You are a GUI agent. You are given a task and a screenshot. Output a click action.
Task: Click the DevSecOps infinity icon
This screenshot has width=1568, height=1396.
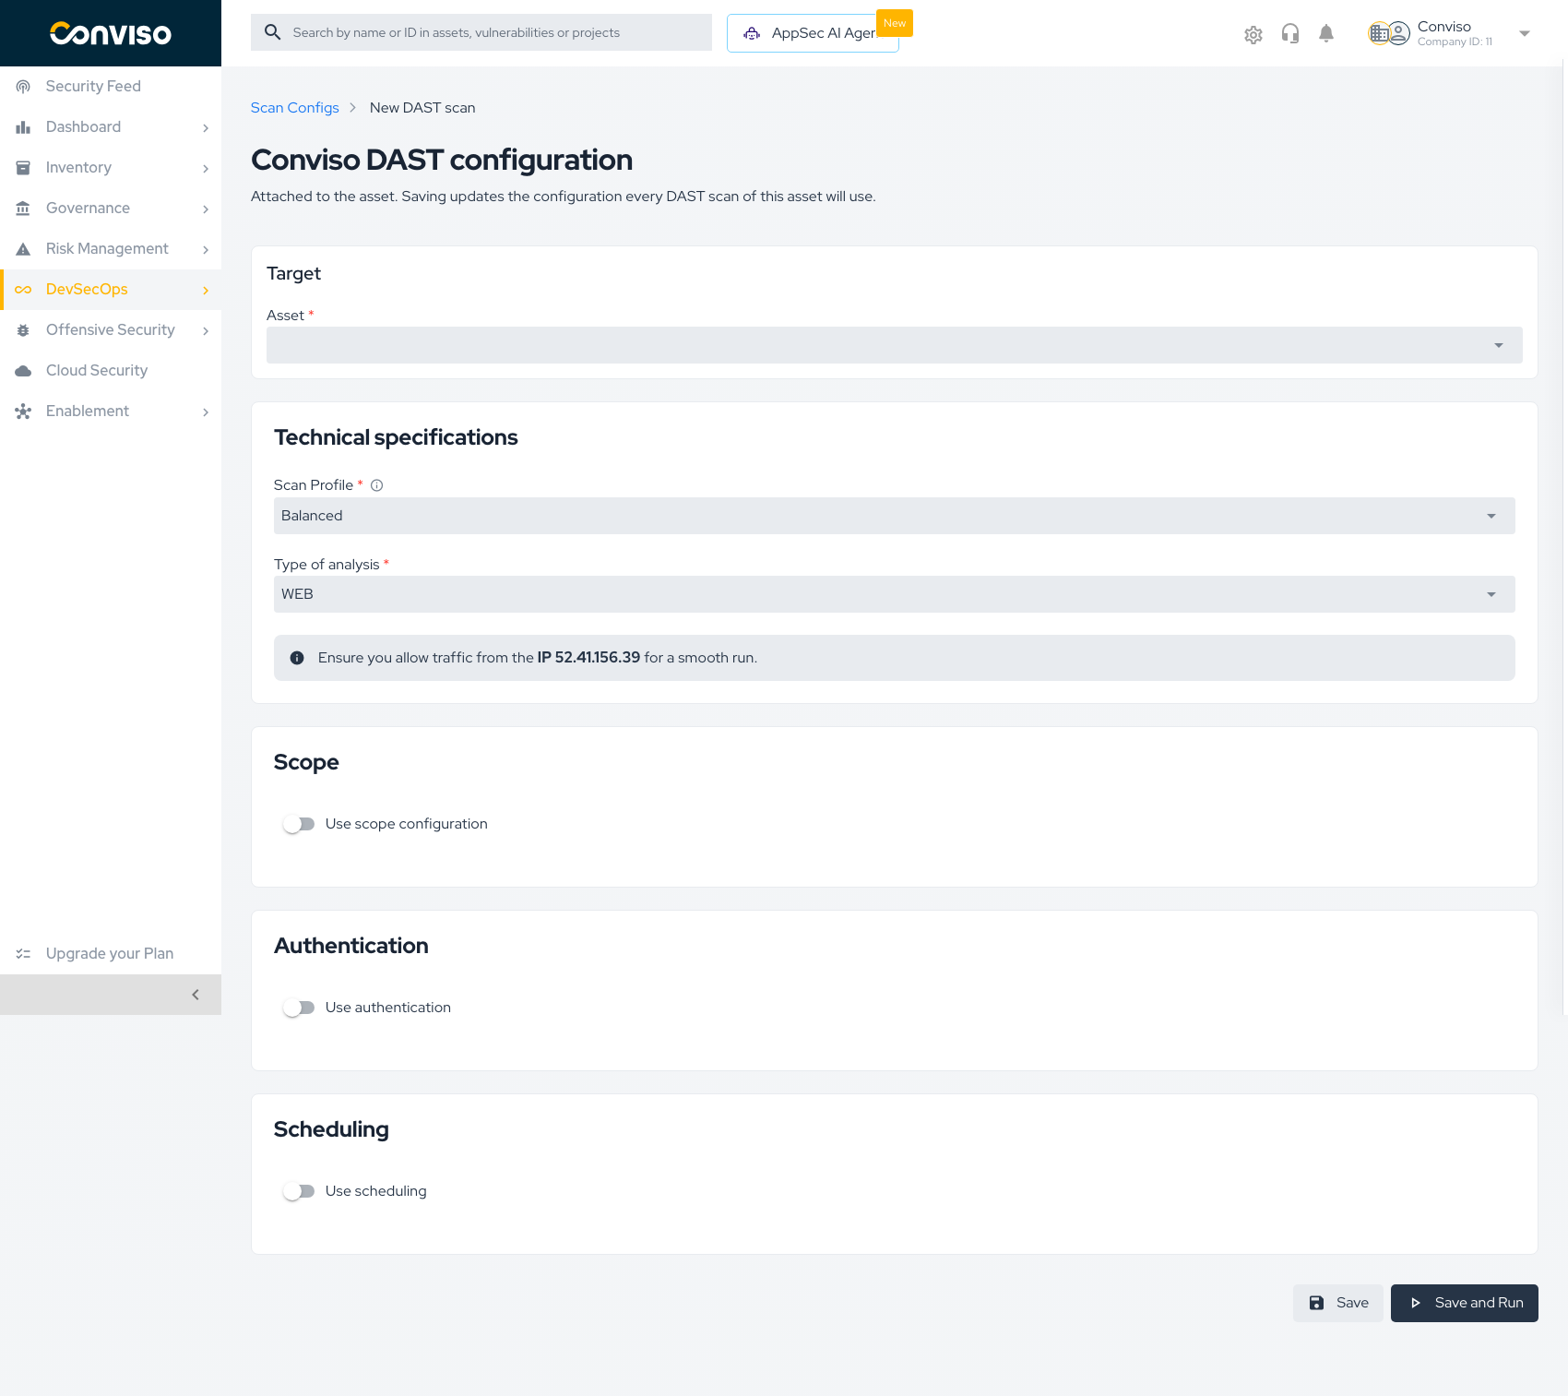point(23,290)
